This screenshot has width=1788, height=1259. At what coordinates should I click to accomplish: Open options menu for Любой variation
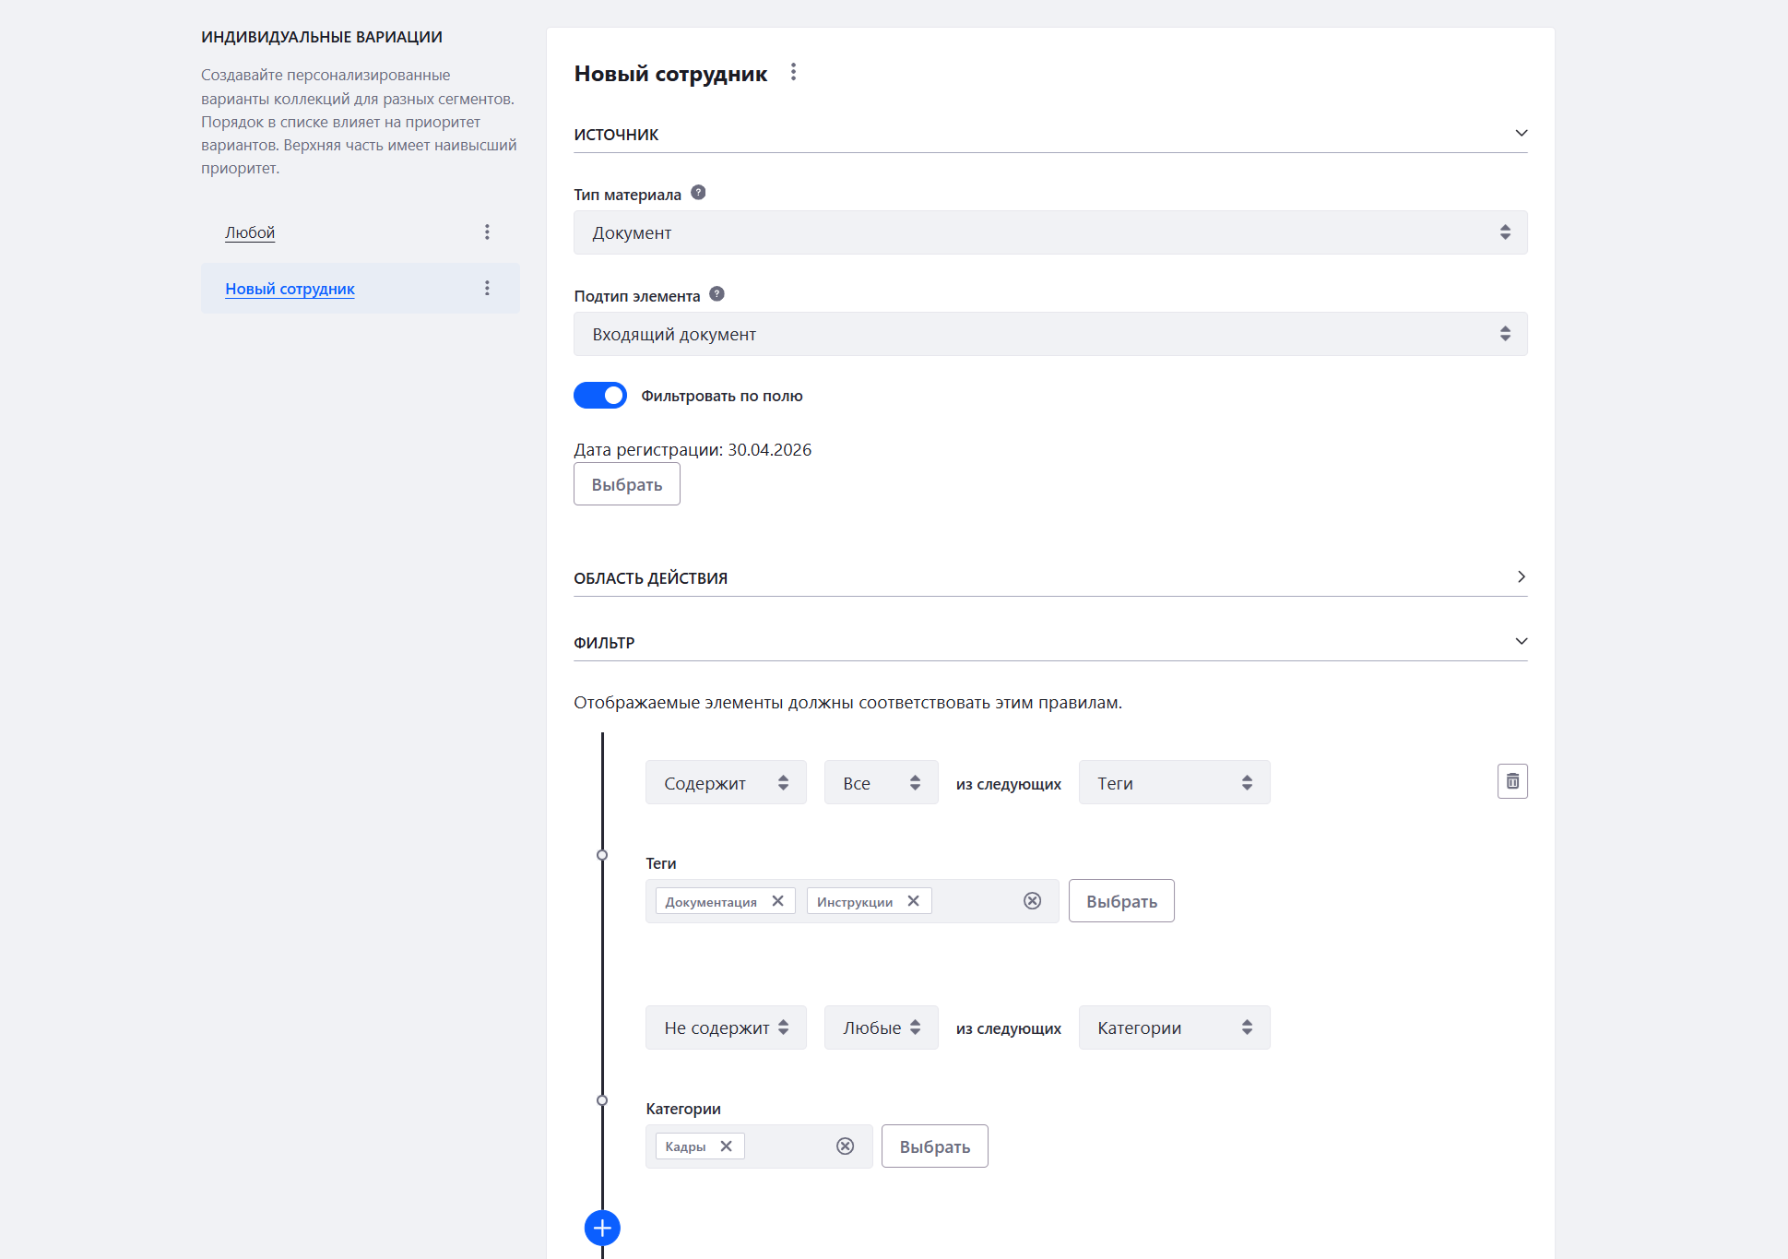click(487, 232)
